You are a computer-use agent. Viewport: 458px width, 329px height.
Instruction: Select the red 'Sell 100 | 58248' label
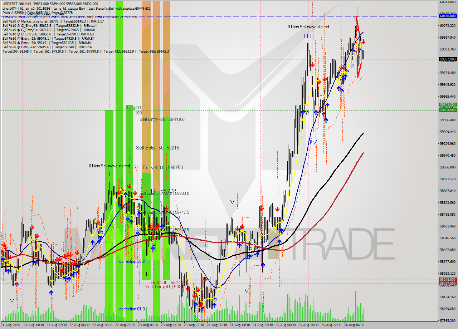166,282
